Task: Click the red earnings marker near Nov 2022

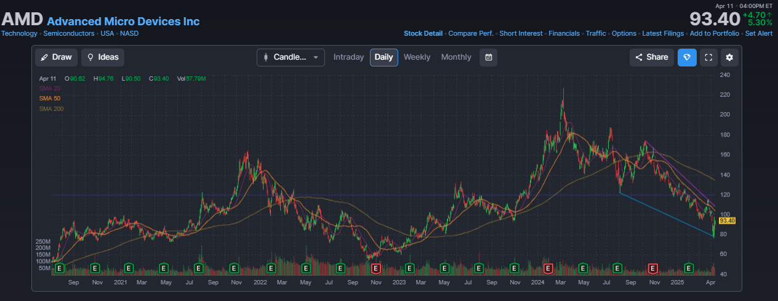Action: click(376, 268)
